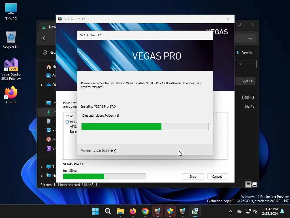The image size is (290, 218).
Task: Go back in File Explorer
Action: coord(44,38)
